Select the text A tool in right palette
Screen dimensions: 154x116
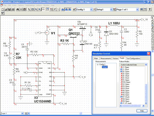(x=152, y=23)
